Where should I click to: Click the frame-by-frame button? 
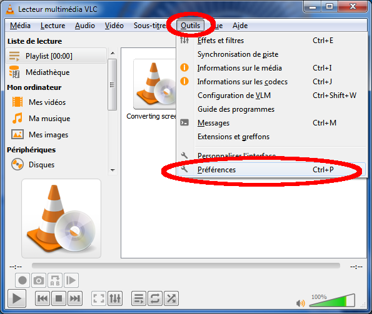click(x=71, y=280)
